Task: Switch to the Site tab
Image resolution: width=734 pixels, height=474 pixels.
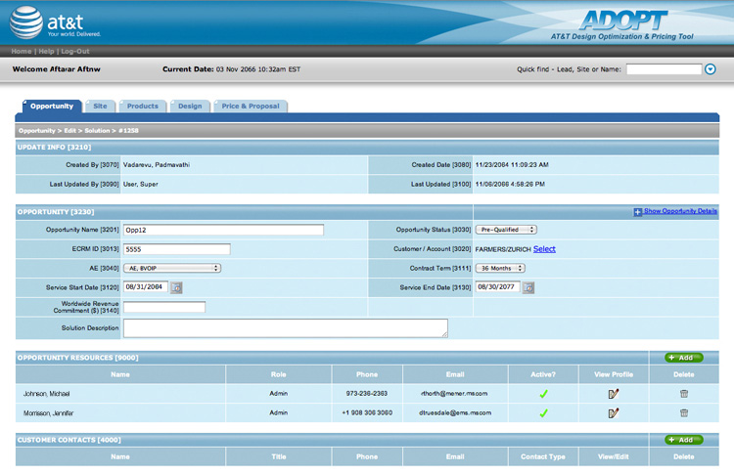Action: [x=100, y=107]
